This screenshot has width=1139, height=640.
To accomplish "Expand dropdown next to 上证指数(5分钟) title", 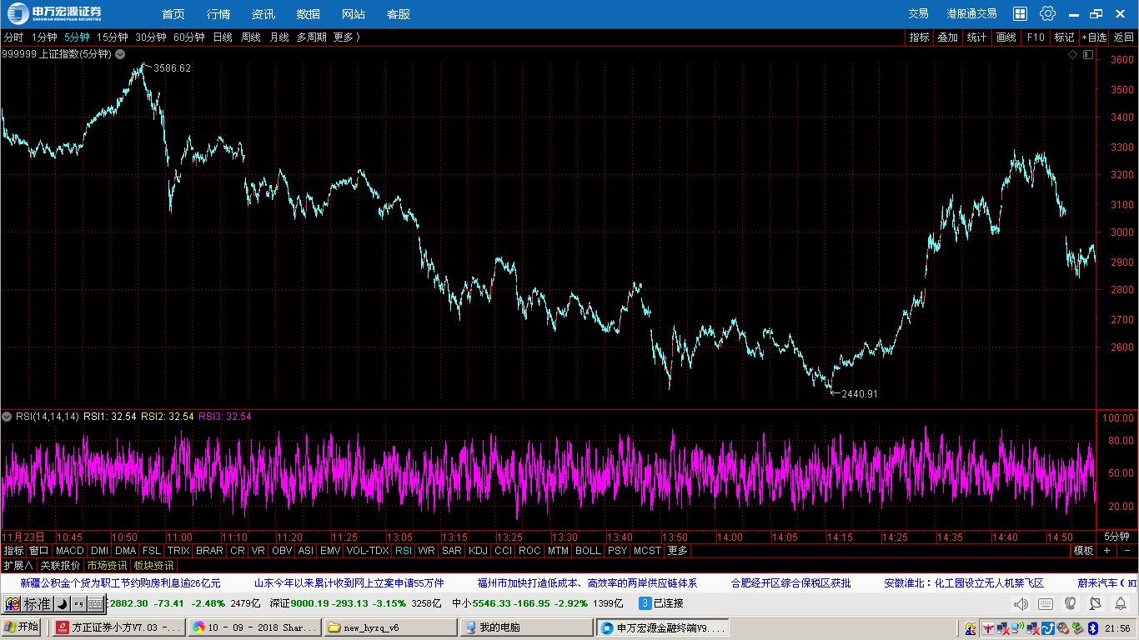I will pyautogui.click(x=120, y=54).
